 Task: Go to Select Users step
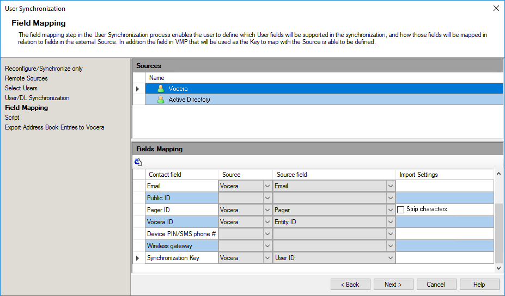pyautogui.click(x=21, y=88)
